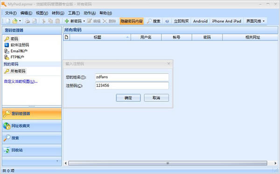Screen dimensions: 280x174
Task: Click the help question mark icon
Action: 167,21
